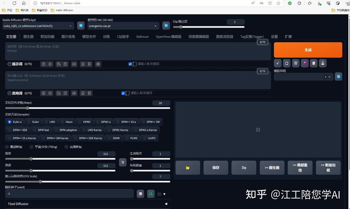Open the orangemix VAE dropdown

click(123, 26)
